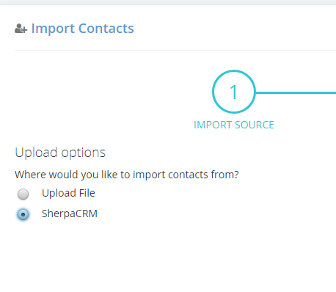This screenshot has width=336, height=292.
Task: Click the SherpaCRM option label text
Action: point(70,213)
